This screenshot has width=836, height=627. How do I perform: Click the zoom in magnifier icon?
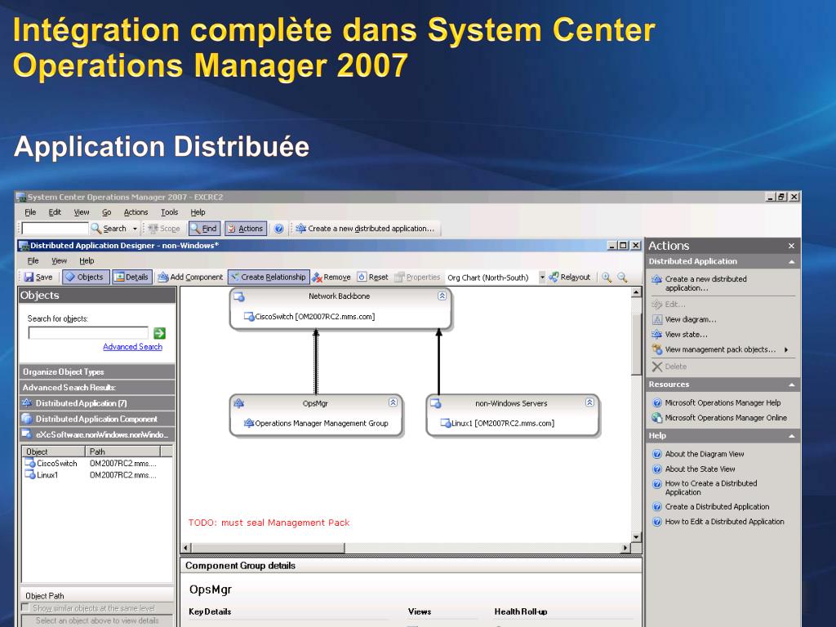click(x=607, y=278)
